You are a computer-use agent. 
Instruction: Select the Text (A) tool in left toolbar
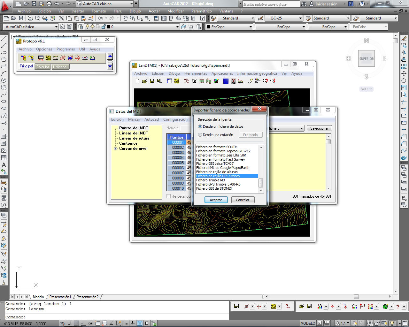point(4,165)
